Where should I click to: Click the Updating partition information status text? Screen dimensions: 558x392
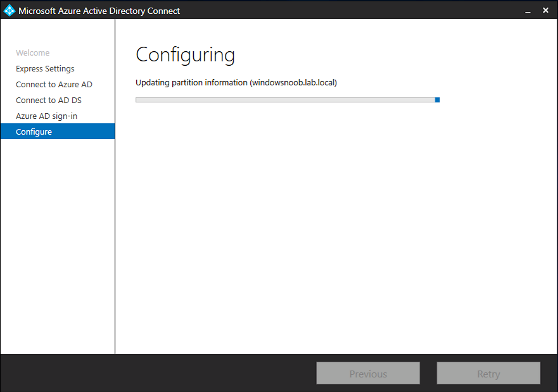pos(236,82)
